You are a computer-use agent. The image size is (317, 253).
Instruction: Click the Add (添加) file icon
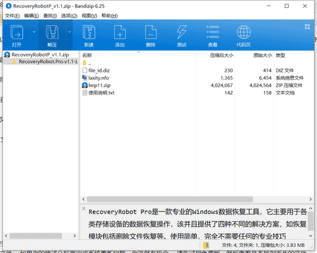(119, 32)
